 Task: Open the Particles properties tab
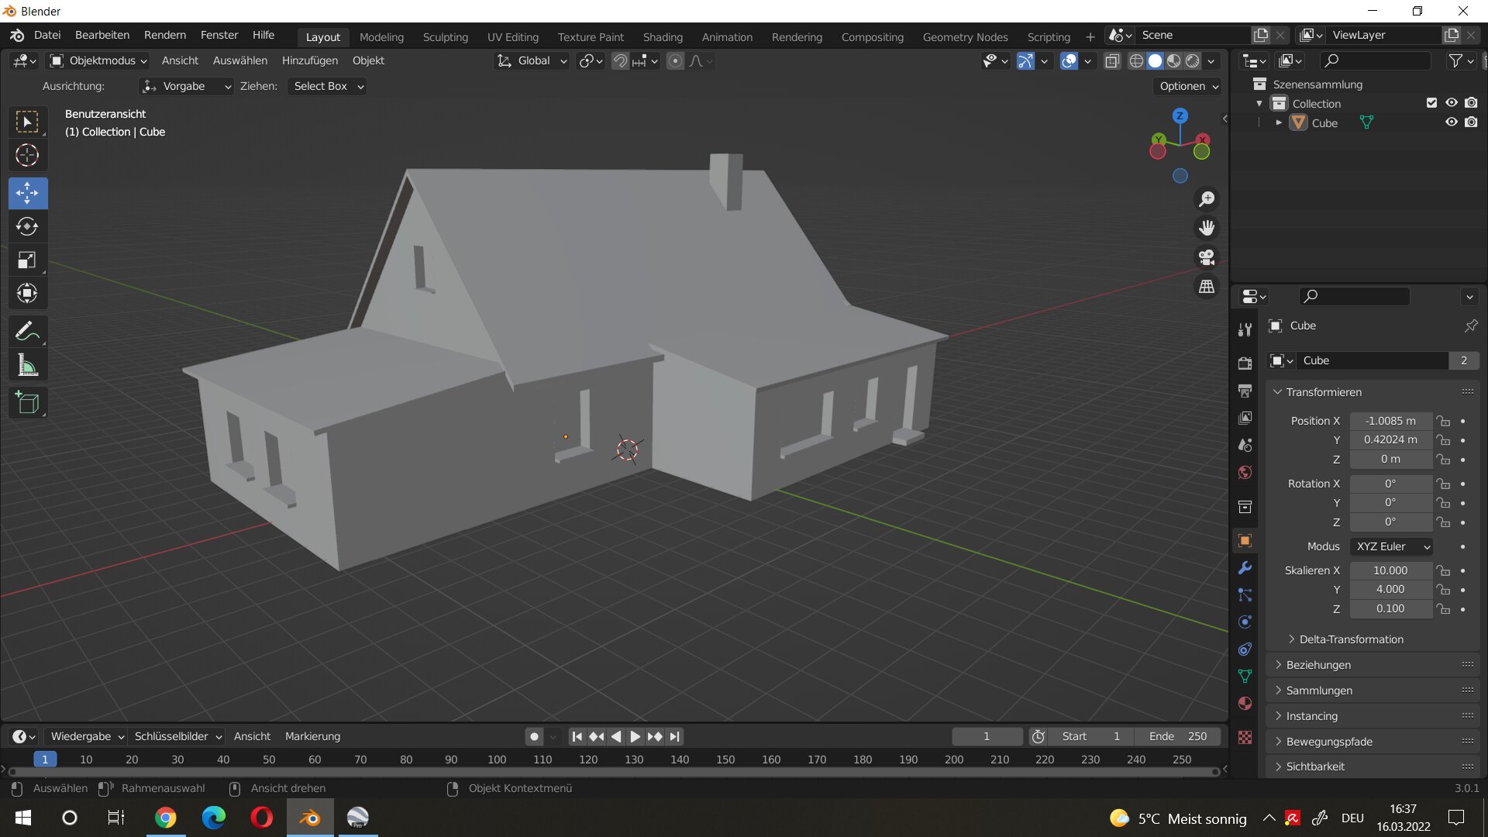[1245, 595]
